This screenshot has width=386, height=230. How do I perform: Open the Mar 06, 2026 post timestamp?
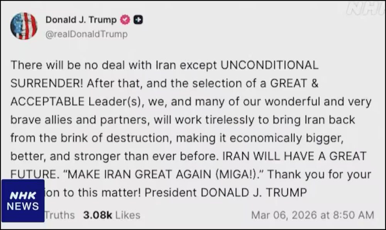[x=312, y=215]
